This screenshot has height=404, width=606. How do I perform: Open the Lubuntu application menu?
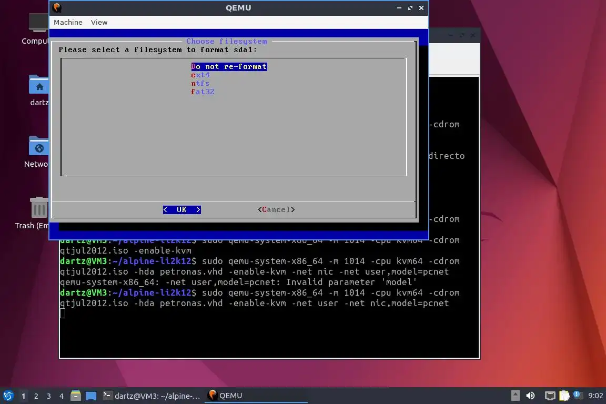[x=8, y=396]
